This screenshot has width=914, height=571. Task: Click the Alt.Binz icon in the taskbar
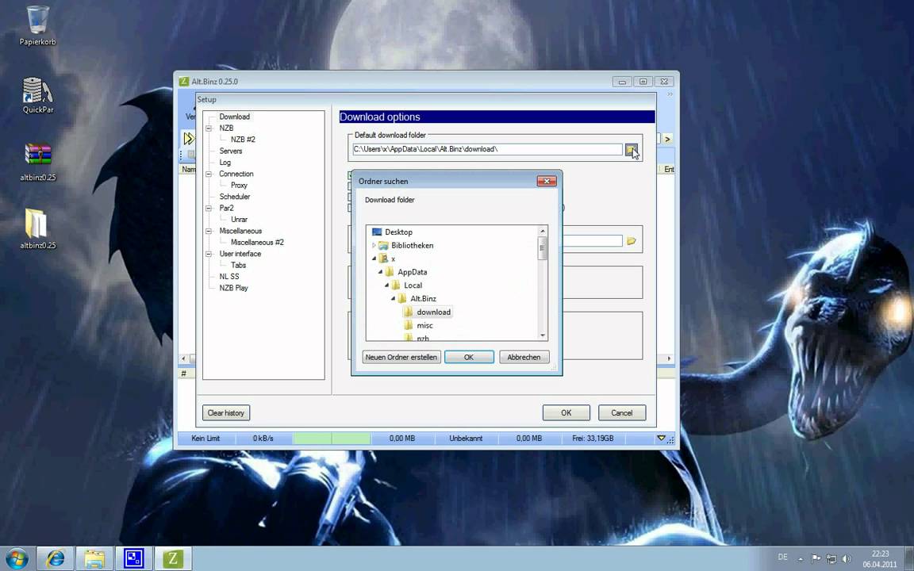click(172, 559)
